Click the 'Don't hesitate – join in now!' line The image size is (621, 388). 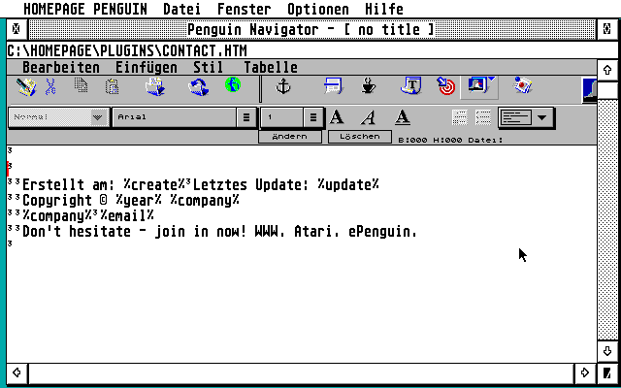point(220,232)
